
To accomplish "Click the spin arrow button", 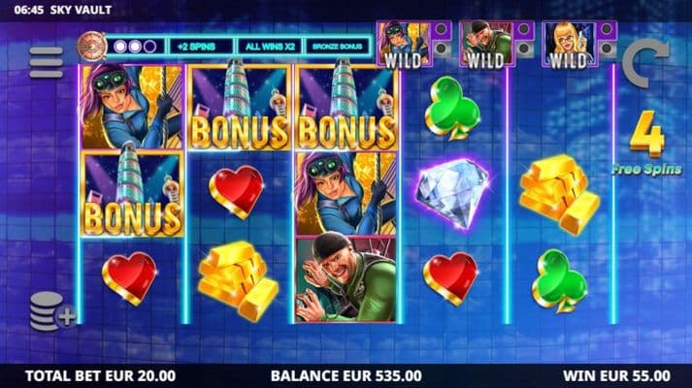I will click(x=645, y=63).
